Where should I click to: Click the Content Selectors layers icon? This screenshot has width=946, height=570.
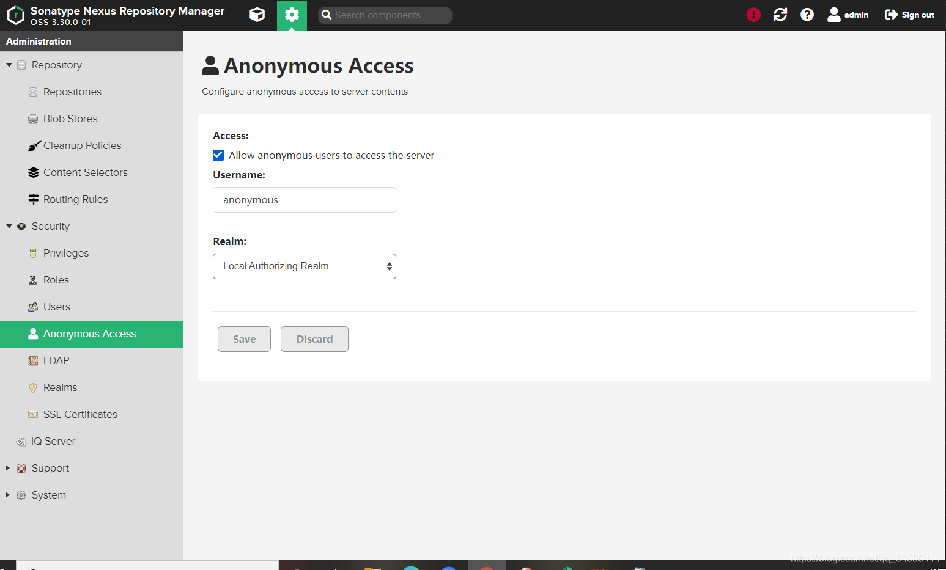coord(34,172)
